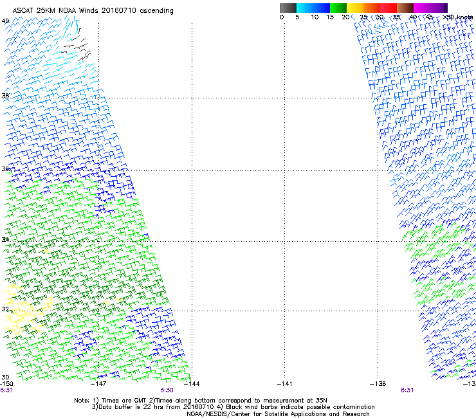Click the NOAA/NESDIS credit line
Image resolution: width=476 pixels, height=418 pixels.
point(278,414)
